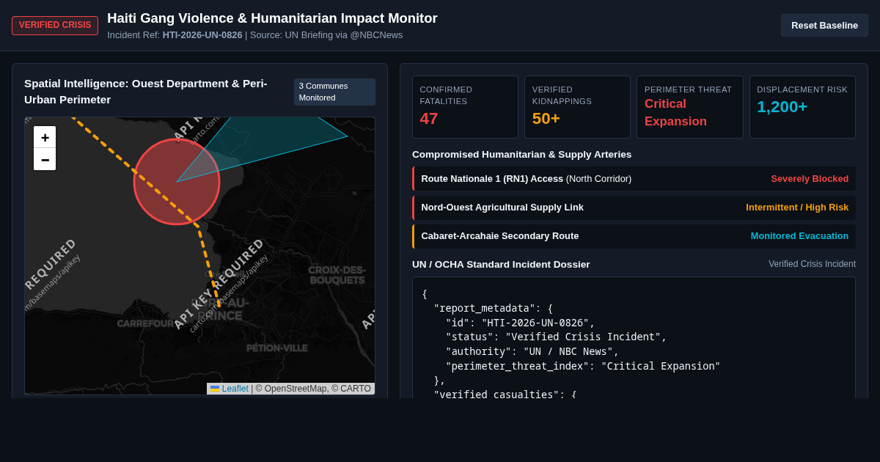Viewport: 880px width, 462px height.
Task: Click the Nord-Ouest Agricultural Supply Link row
Action: (x=634, y=208)
